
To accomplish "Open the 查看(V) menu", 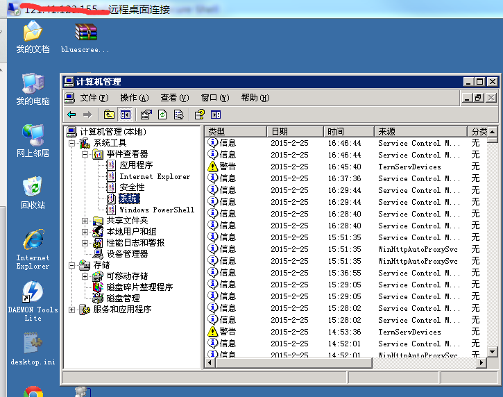I will point(174,98).
